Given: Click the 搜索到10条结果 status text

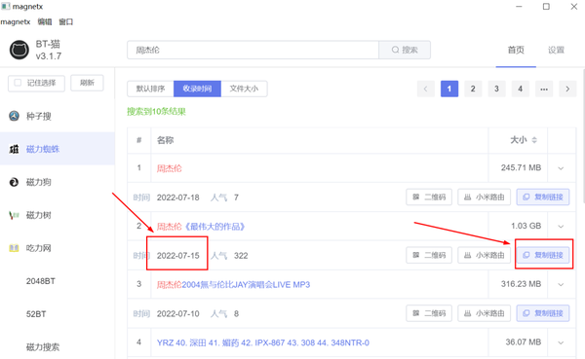Looking at the screenshot, I should pos(156,111).
